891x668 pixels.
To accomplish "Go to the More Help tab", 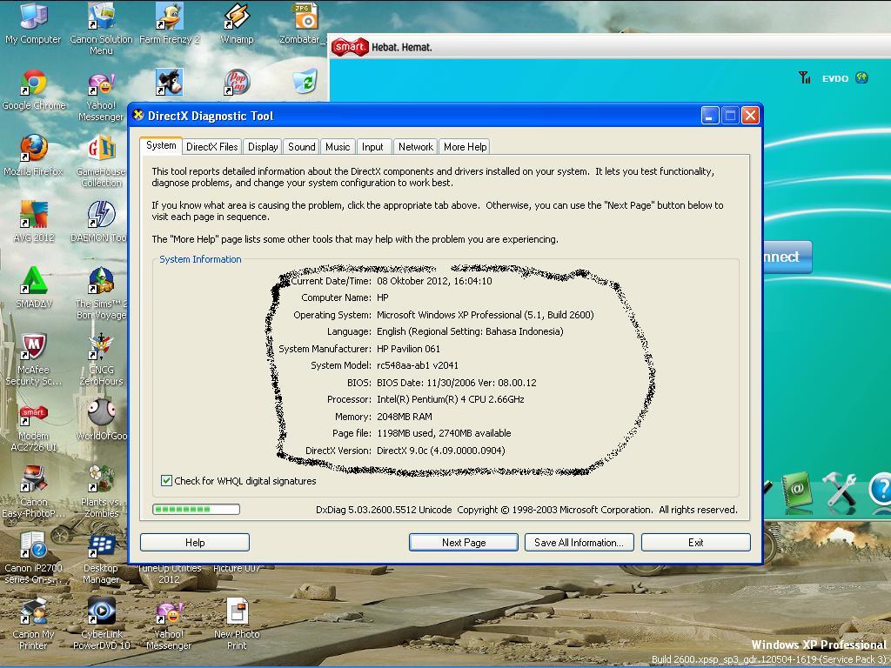I will pyautogui.click(x=465, y=147).
